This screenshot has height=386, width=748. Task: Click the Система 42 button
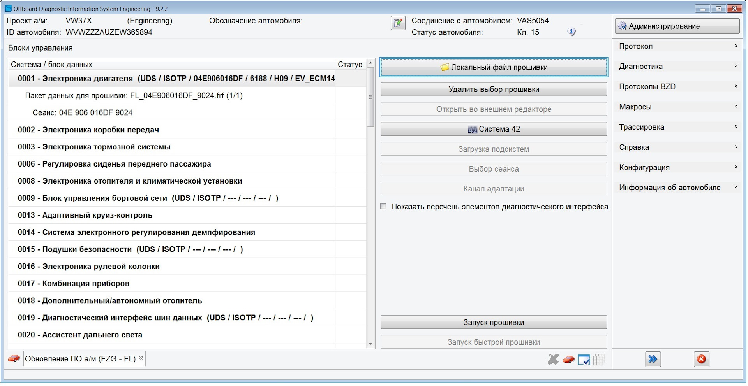click(494, 129)
